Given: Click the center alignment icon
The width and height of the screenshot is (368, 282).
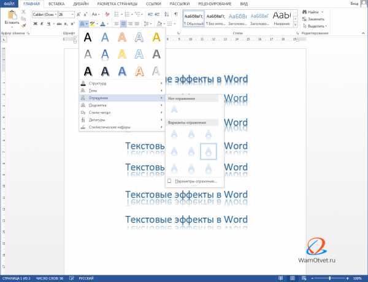Looking at the screenshot, I should pyautogui.click(x=123, y=24).
